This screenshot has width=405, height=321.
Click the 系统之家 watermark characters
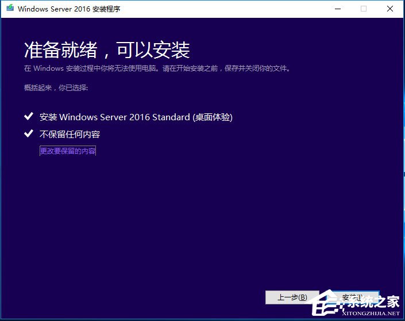377,301
